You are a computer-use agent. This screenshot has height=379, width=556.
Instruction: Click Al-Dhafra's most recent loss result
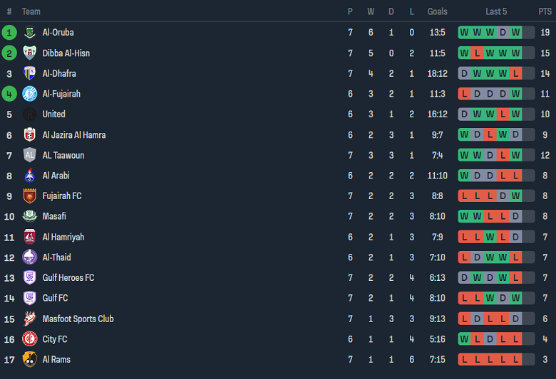tap(515, 73)
